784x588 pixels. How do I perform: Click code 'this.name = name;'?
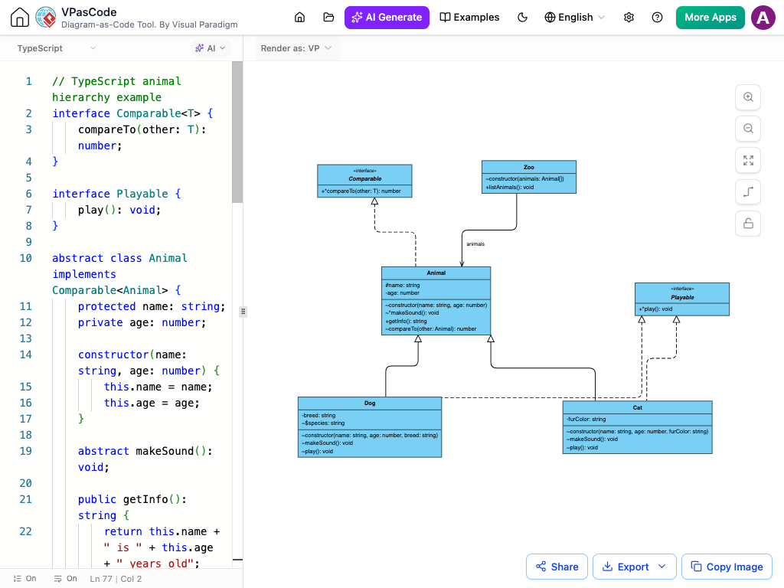tap(158, 387)
